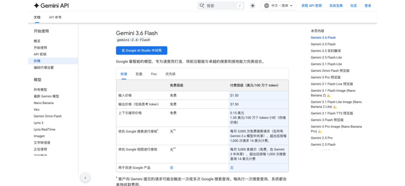
Task: Open the 中文 – 简体 language dropdown
Action: coord(278,6)
